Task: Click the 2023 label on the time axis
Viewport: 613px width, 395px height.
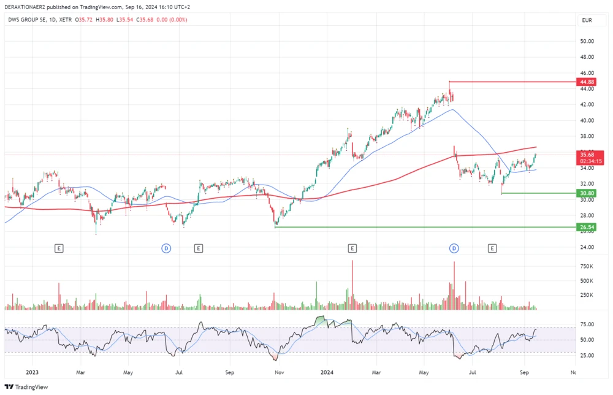Action: (x=31, y=372)
